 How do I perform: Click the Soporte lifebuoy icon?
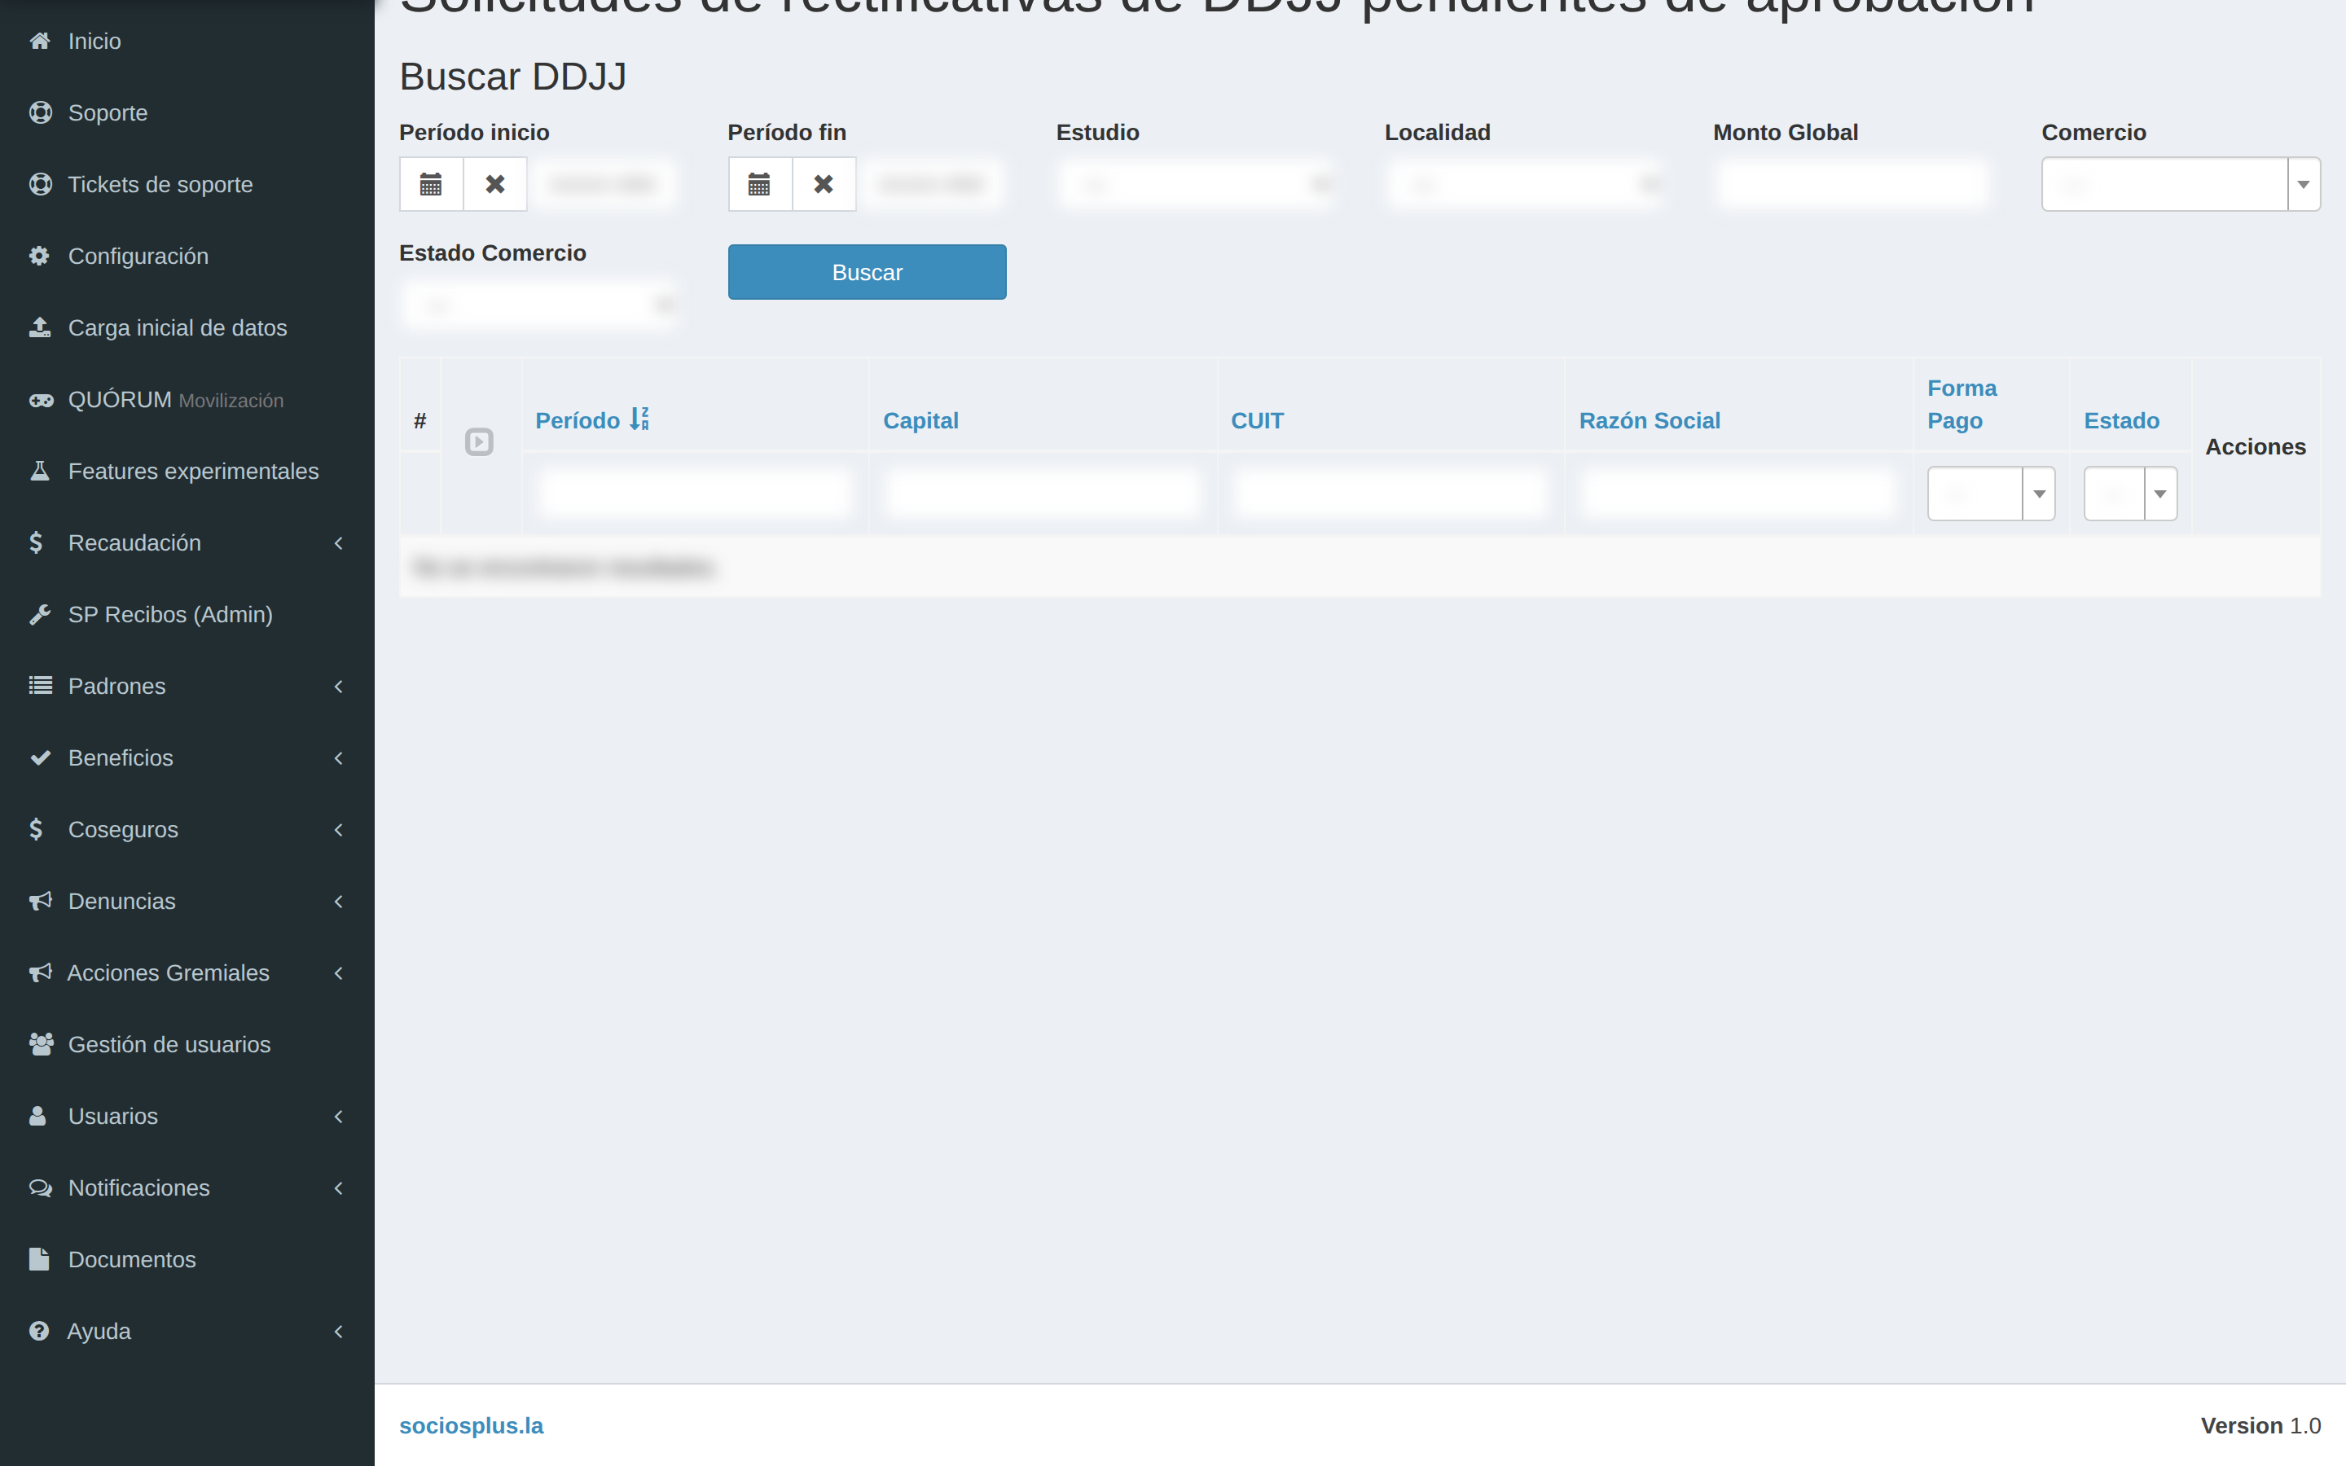coord(40,112)
